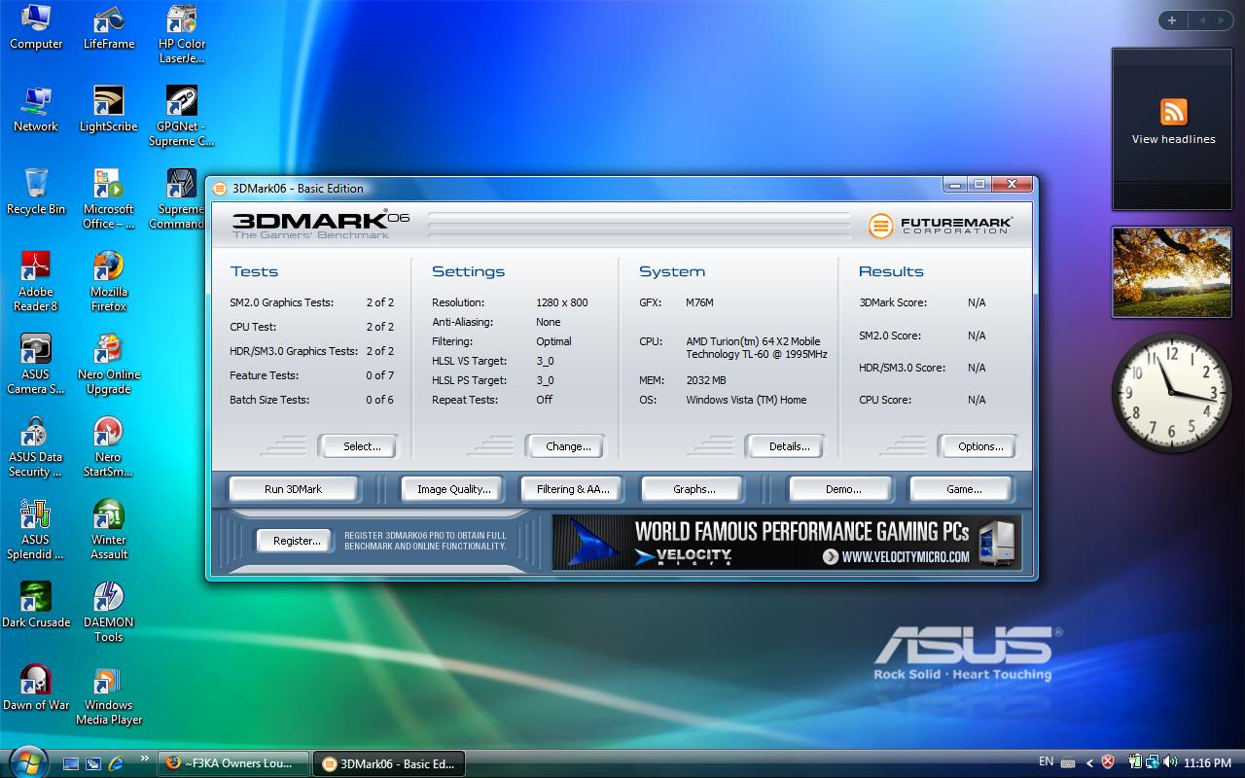Screen dimensions: 1245x778
Task: Launch Mozilla Firefox from desktop
Action: [109, 282]
